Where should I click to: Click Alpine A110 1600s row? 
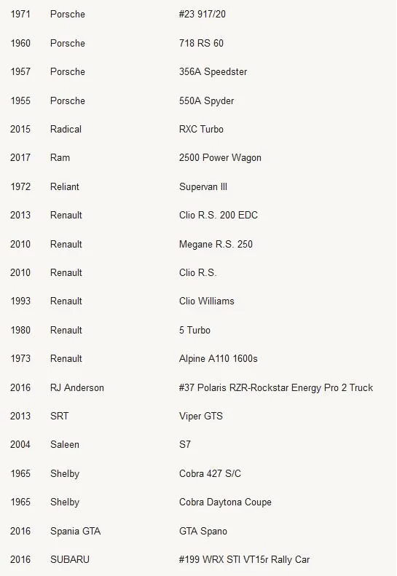click(x=198, y=358)
